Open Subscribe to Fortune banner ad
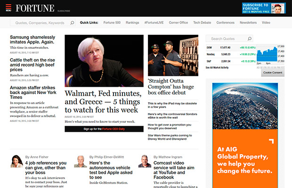This screenshot has height=188, width=292. pos(264,8)
